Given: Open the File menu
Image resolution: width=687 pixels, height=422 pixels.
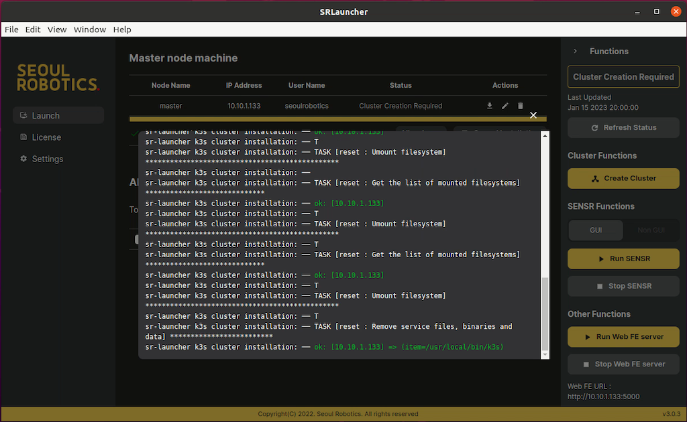Looking at the screenshot, I should [x=11, y=29].
